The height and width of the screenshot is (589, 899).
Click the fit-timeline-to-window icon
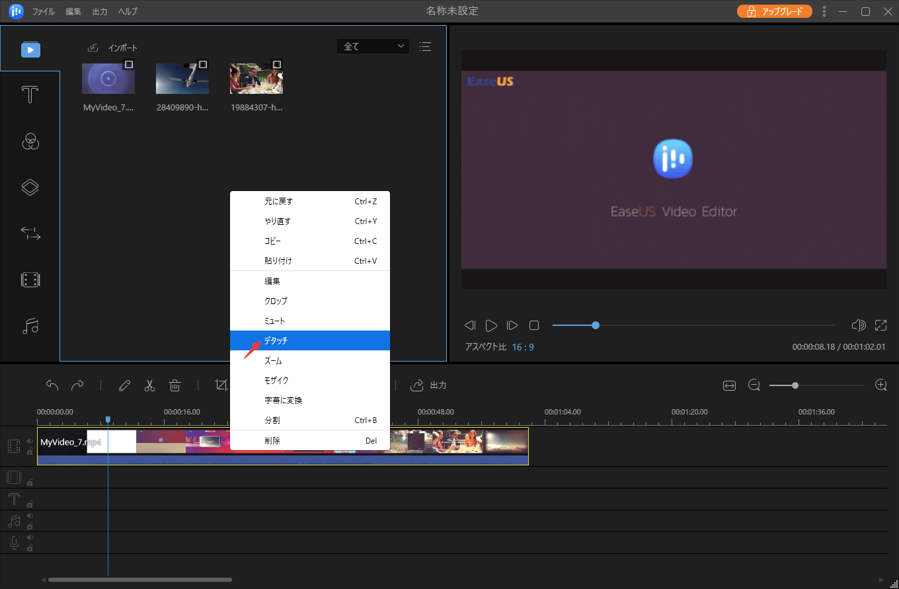click(729, 385)
